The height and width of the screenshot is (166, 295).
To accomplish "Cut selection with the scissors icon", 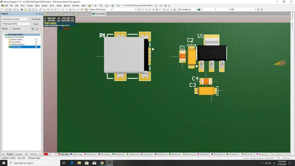I will coord(45,9).
